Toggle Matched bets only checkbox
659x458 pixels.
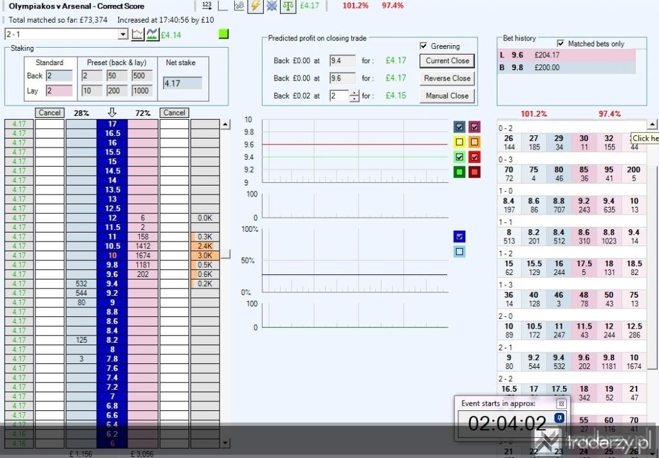[x=561, y=43]
